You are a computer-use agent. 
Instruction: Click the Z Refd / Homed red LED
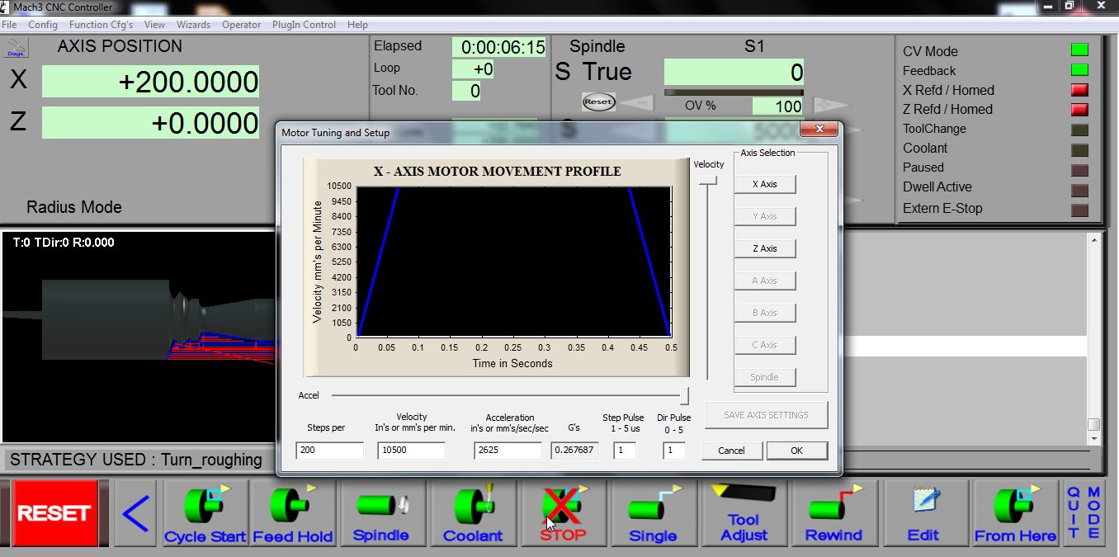click(1079, 109)
